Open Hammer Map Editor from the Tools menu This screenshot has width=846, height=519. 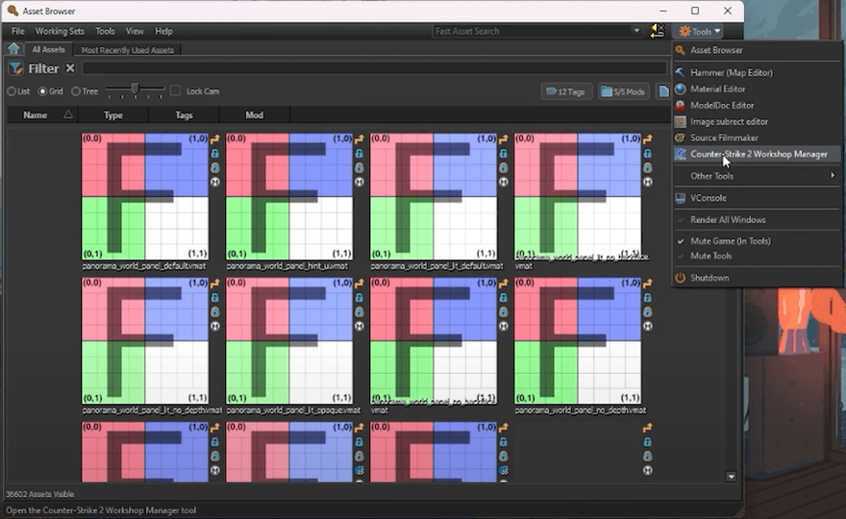point(731,73)
